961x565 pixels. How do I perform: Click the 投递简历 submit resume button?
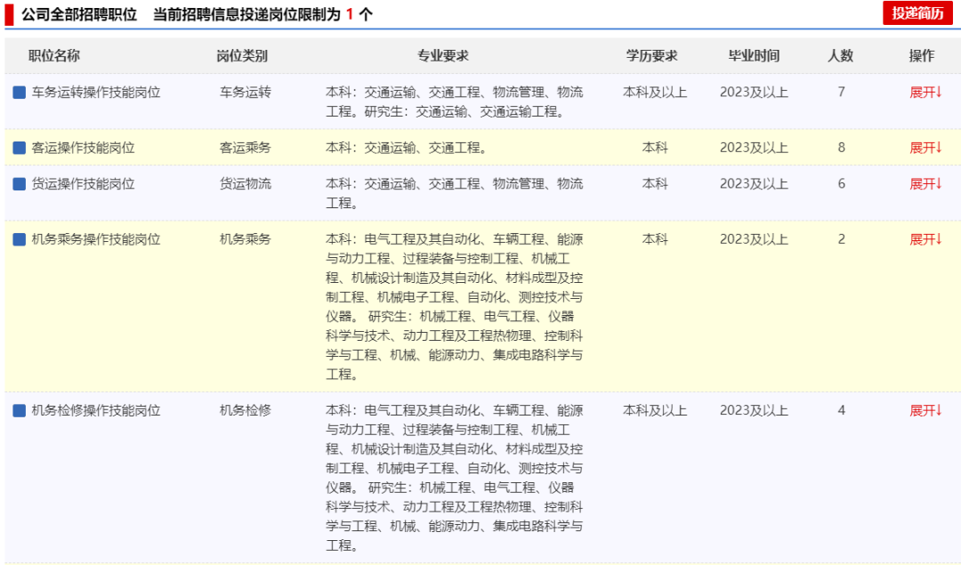(x=917, y=12)
